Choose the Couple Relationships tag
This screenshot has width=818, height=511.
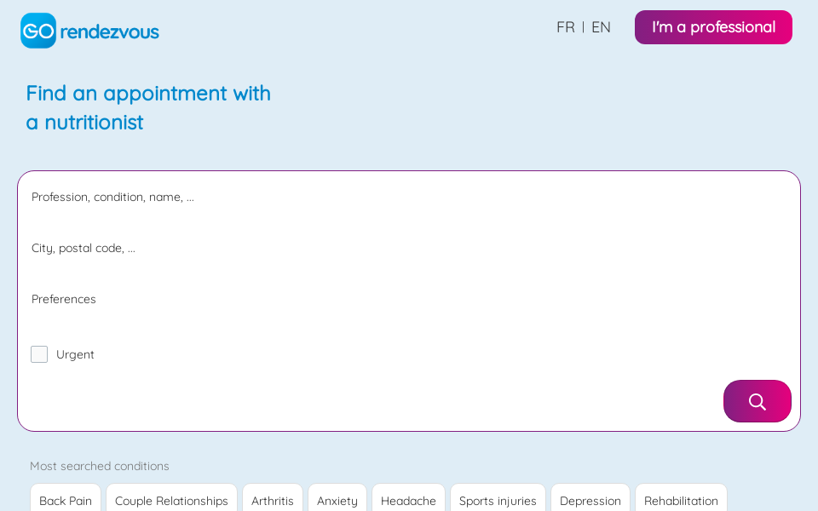click(171, 500)
